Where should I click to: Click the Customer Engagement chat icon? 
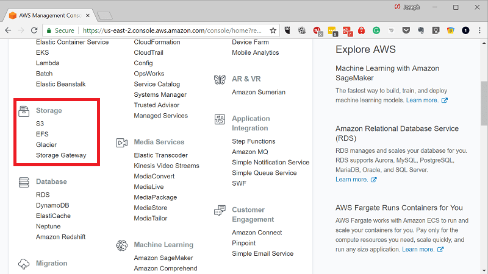tap(220, 211)
